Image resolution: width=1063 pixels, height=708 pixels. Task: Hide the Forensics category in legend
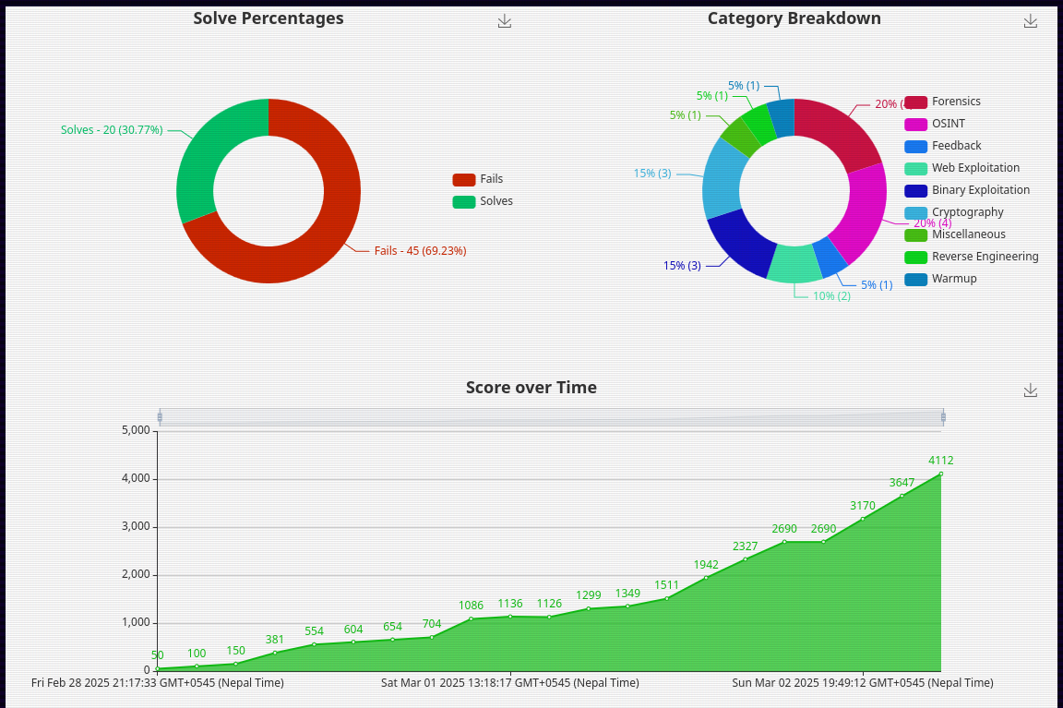[942, 102]
